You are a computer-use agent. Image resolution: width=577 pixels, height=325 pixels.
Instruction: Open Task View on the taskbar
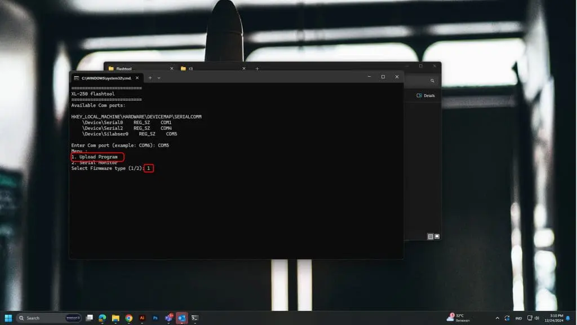89,318
